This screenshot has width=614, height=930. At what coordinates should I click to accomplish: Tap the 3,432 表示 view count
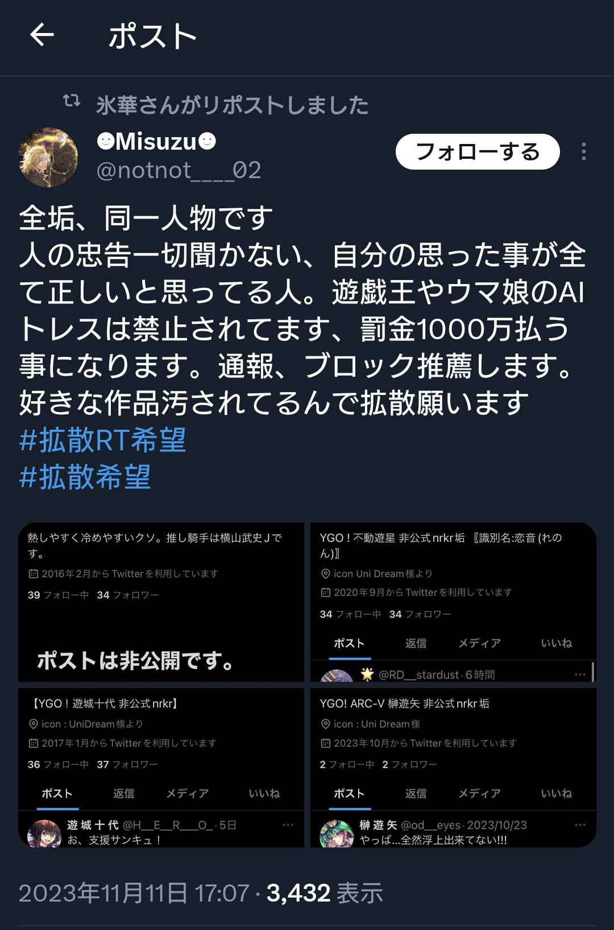click(x=325, y=893)
